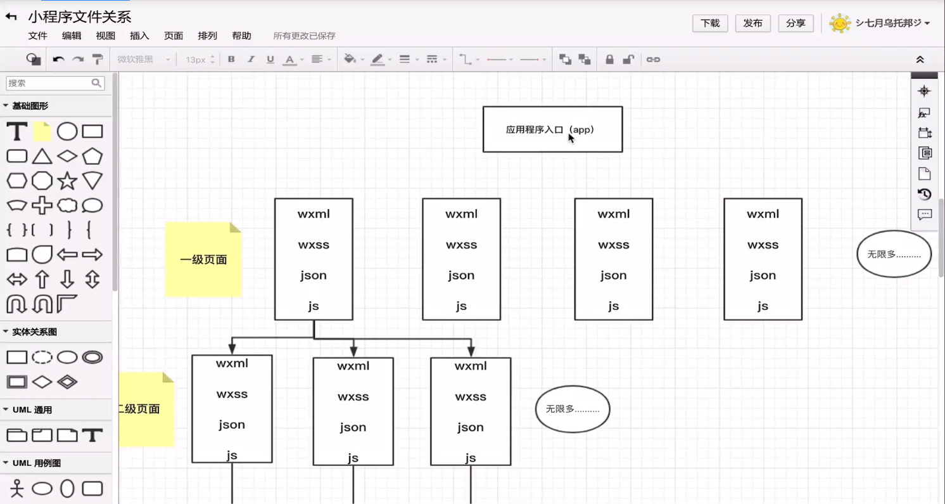Open the font color picker (A)
Screen dimensions: 945x504
[293, 60]
